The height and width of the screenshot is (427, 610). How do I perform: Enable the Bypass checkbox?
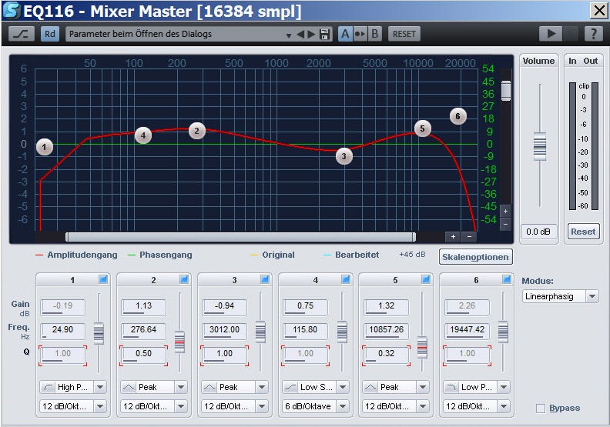coord(541,409)
